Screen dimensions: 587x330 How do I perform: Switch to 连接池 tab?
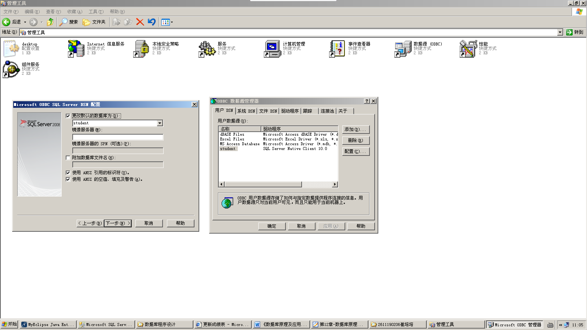click(x=327, y=111)
